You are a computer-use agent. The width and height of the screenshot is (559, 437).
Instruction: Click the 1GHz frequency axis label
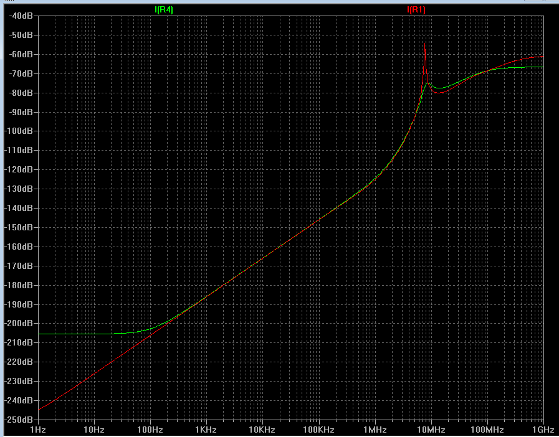click(543, 430)
